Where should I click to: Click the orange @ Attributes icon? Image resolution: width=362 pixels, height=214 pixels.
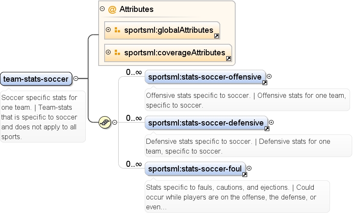[112, 9]
